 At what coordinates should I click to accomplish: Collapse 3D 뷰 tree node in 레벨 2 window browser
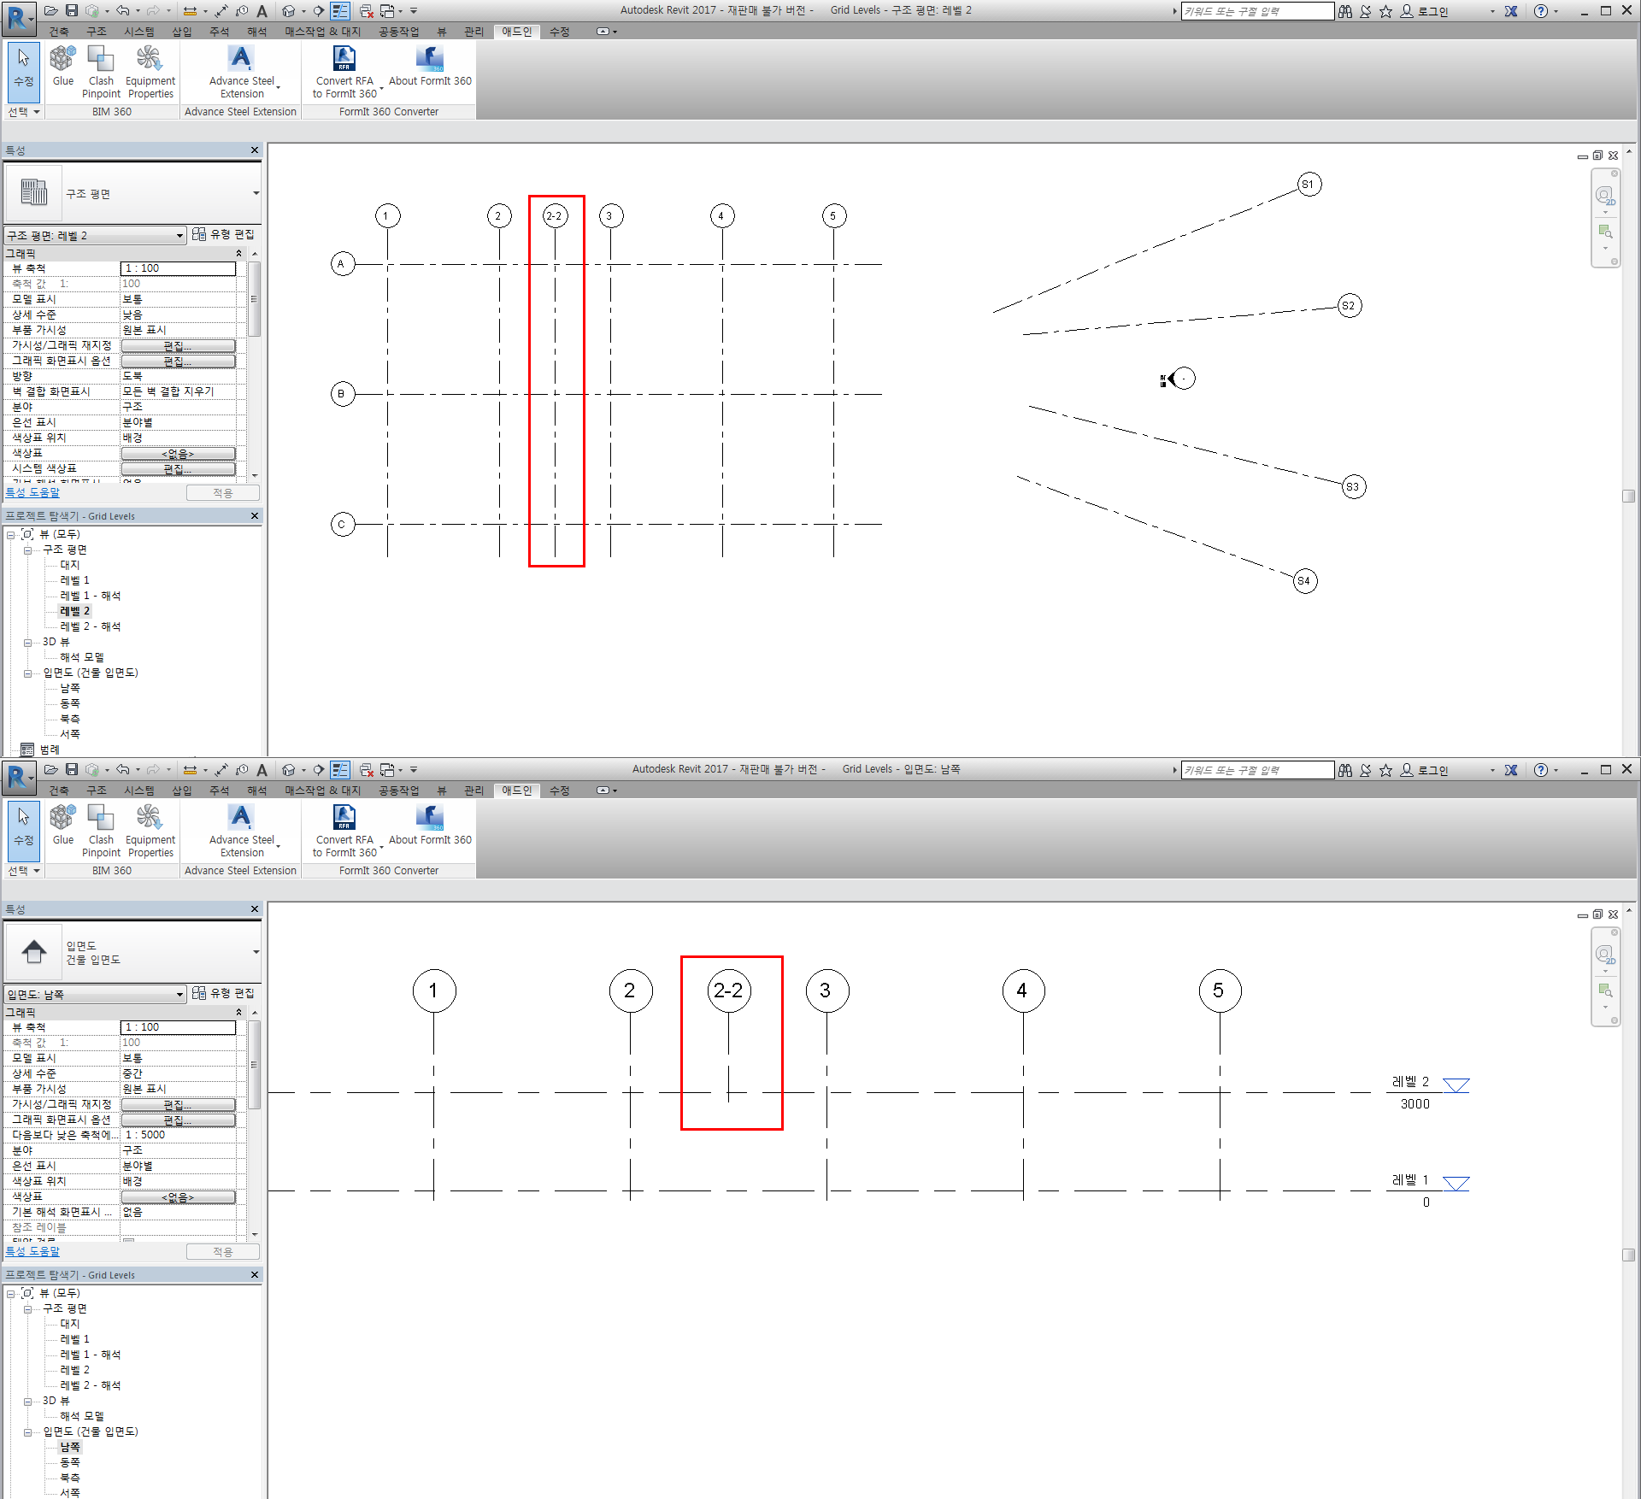pyautogui.click(x=27, y=643)
